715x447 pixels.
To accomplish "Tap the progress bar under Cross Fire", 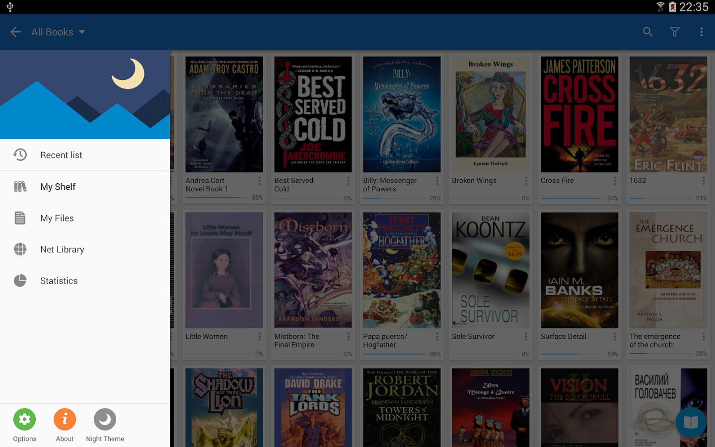I will tap(571, 198).
